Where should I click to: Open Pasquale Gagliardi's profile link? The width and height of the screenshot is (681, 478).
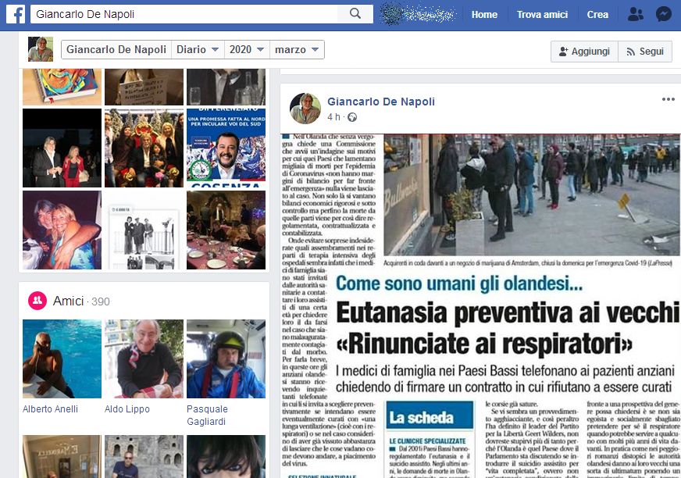pos(207,415)
